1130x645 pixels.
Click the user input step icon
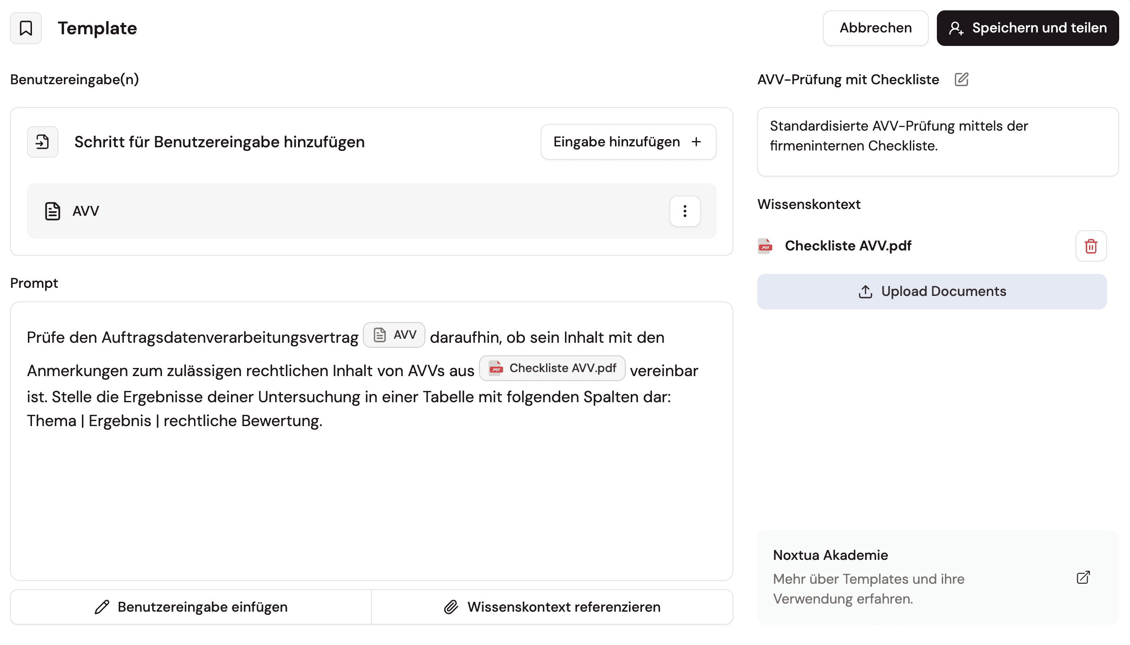click(x=42, y=142)
